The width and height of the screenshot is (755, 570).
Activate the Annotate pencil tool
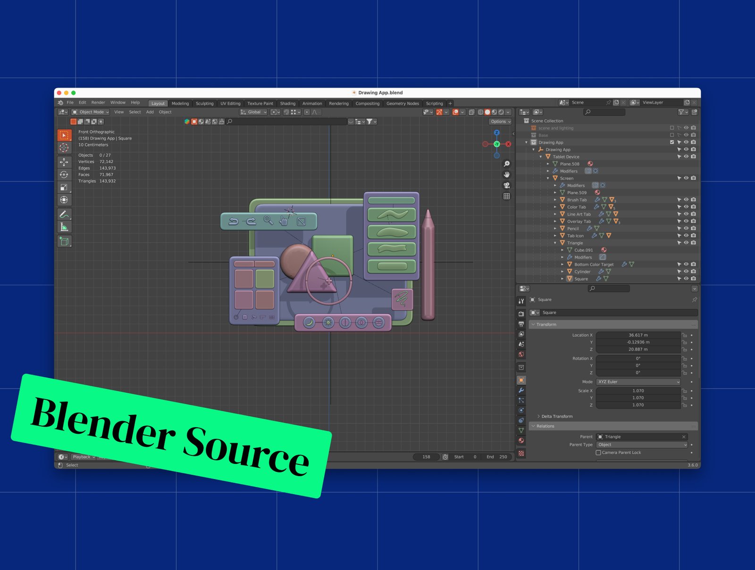pyautogui.click(x=64, y=215)
